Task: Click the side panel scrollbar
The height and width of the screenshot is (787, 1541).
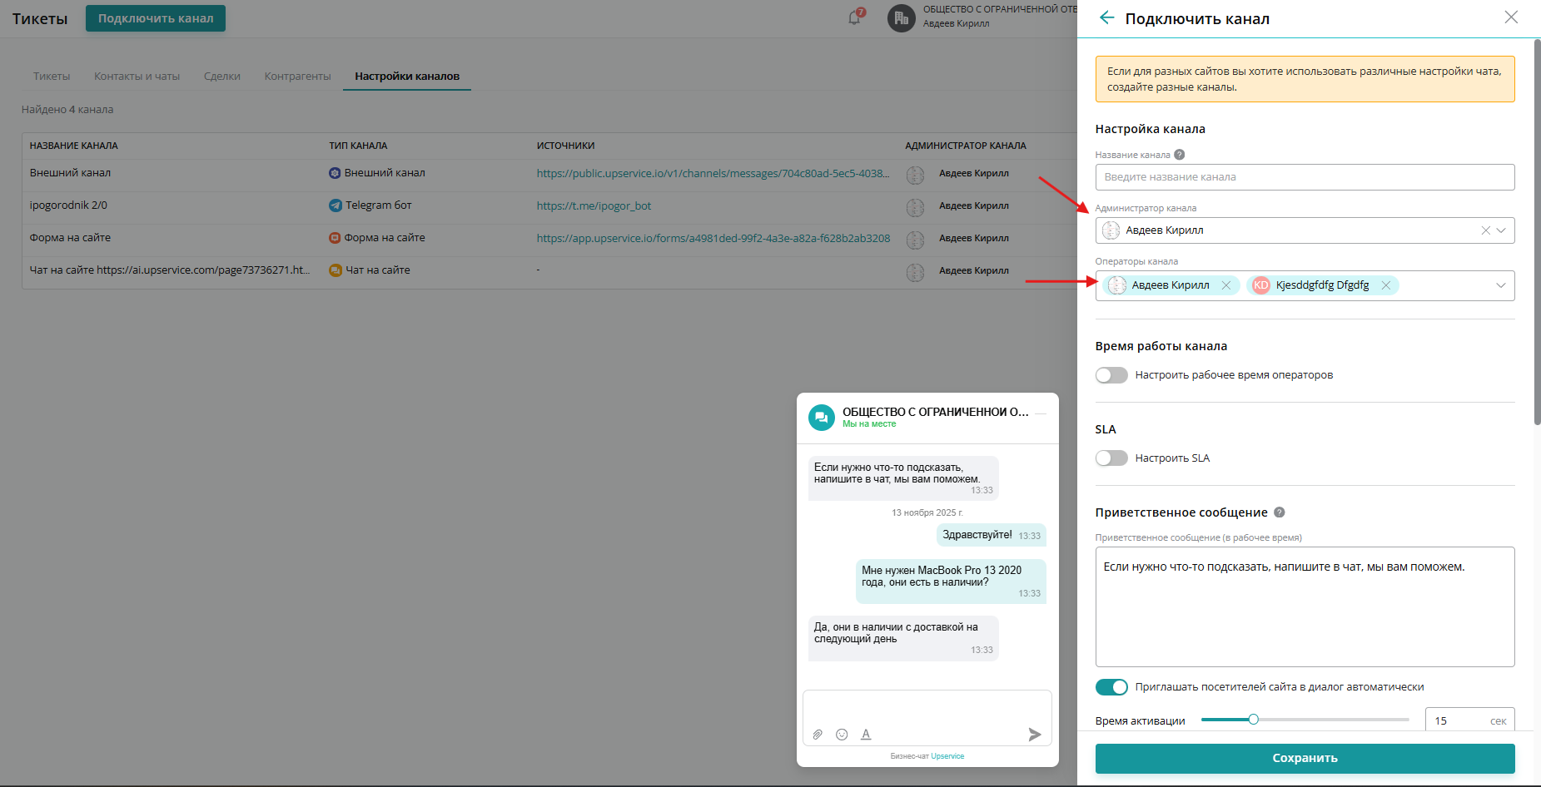Action: [1537, 233]
